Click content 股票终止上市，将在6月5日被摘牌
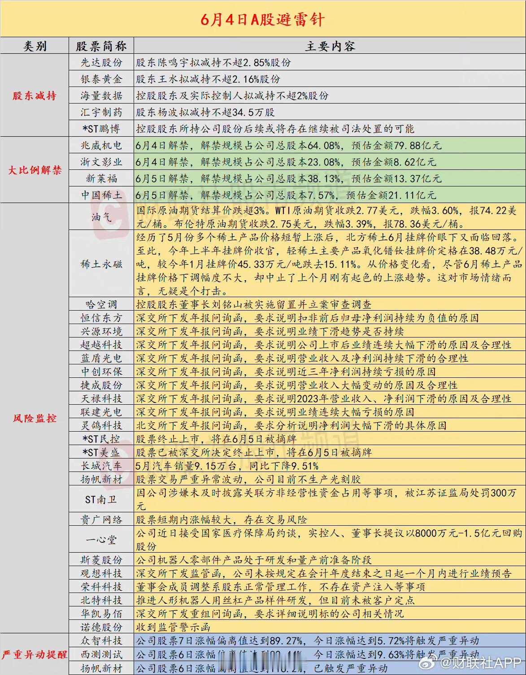526x675 pixels. (216, 439)
